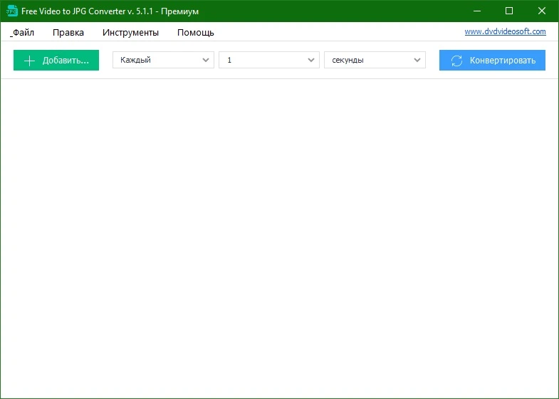Open the Инструменты menu
The height and width of the screenshot is (399, 559).
[130, 33]
